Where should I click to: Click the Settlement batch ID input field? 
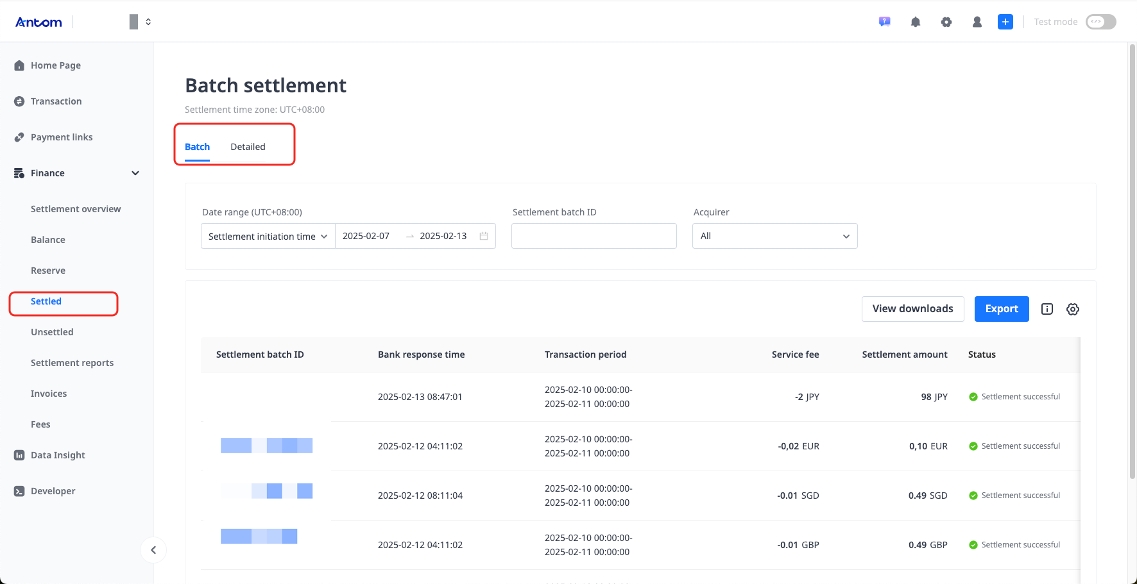594,236
